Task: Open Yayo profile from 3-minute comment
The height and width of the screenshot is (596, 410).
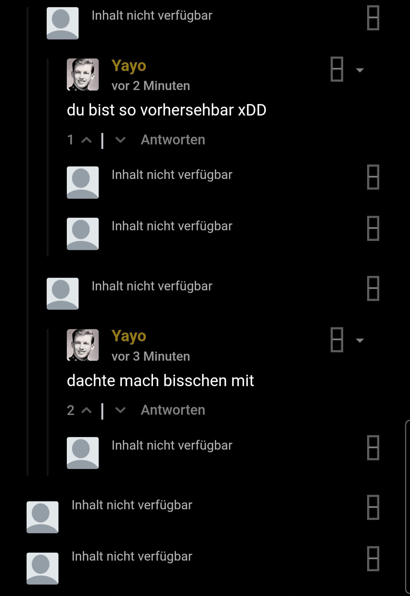Action: (x=129, y=336)
